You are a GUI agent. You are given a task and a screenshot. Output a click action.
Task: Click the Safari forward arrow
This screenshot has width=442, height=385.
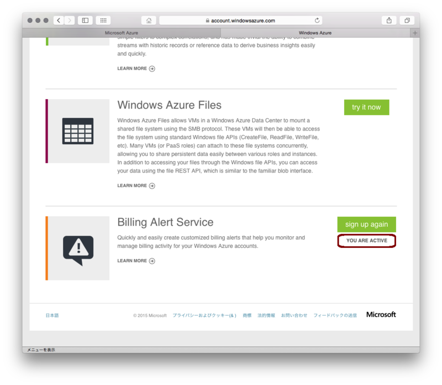pos(70,20)
